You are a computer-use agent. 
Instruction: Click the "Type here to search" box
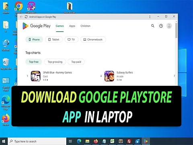point(37,141)
